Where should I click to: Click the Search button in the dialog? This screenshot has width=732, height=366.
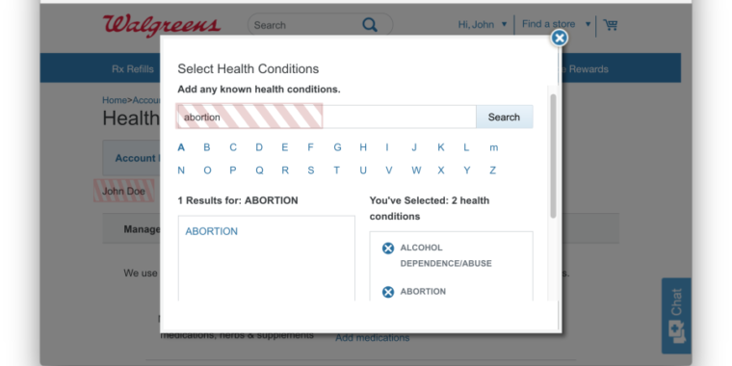504,117
